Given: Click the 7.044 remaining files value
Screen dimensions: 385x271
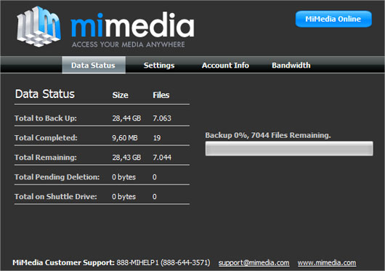Looking at the screenshot, I should tap(162, 158).
